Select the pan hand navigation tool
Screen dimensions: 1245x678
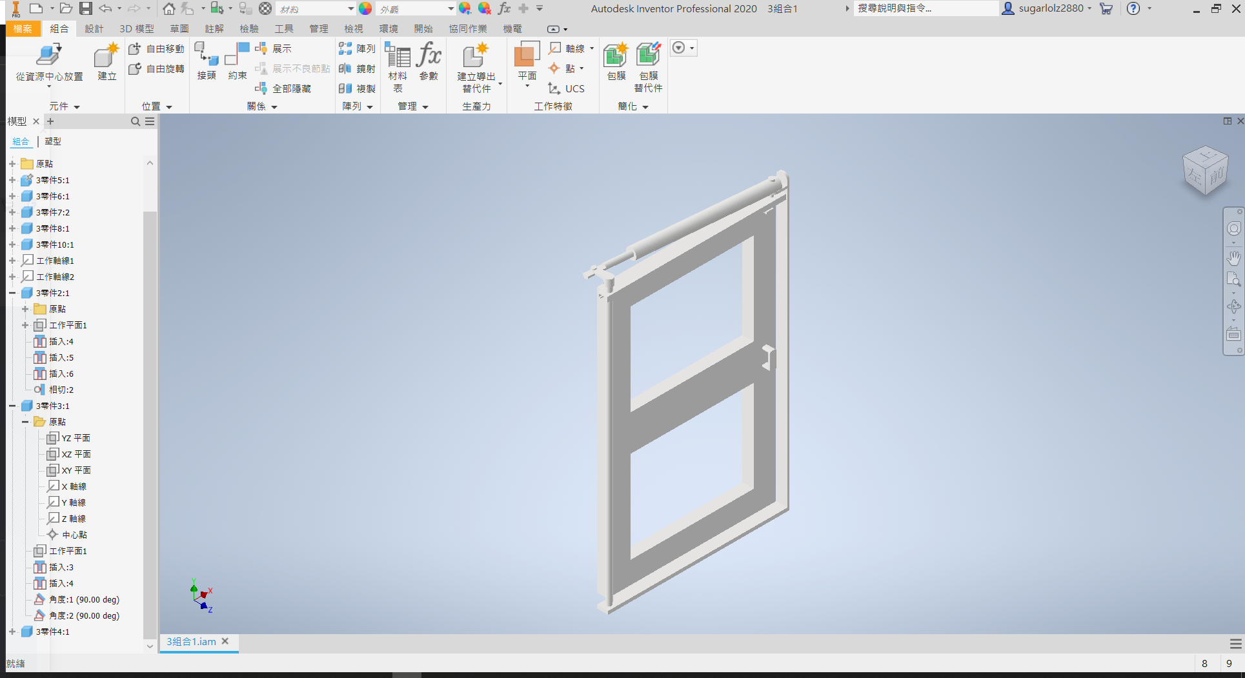point(1233,258)
